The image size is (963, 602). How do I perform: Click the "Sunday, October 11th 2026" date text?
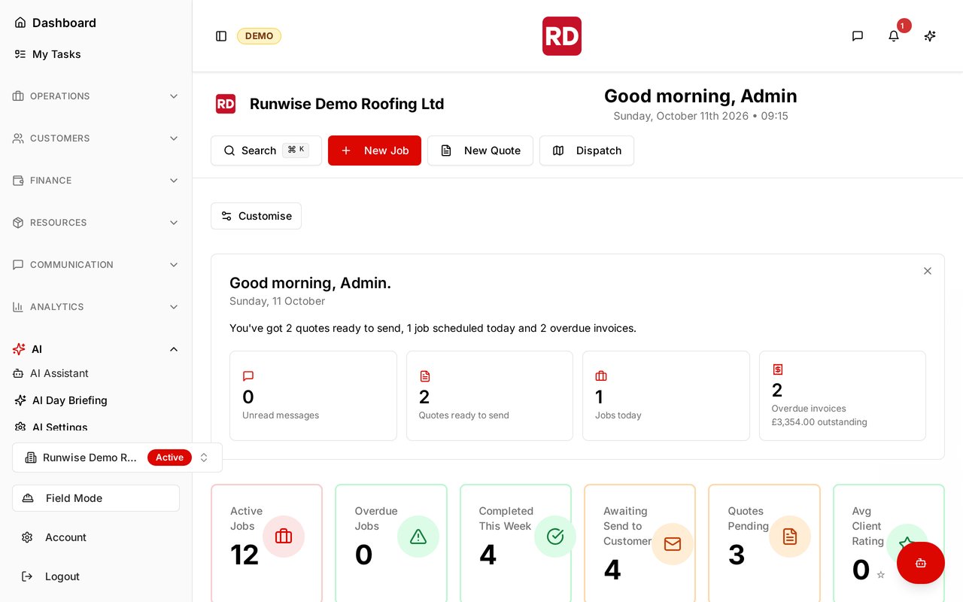pyautogui.click(x=681, y=116)
